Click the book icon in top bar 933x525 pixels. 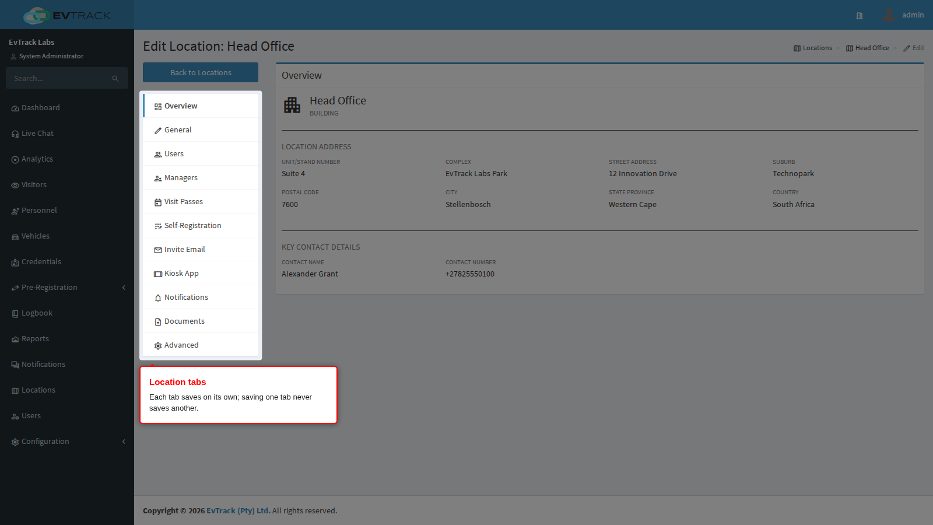click(x=860, y=16)
